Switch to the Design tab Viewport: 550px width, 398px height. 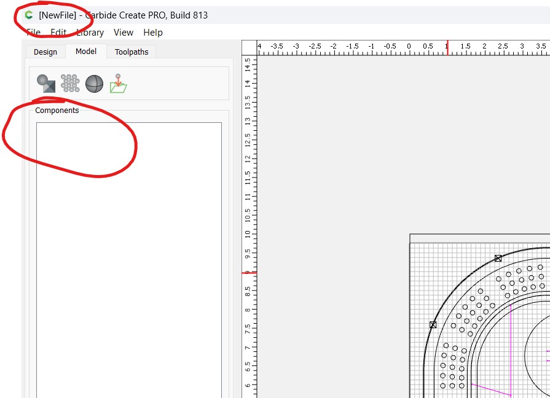45,52
